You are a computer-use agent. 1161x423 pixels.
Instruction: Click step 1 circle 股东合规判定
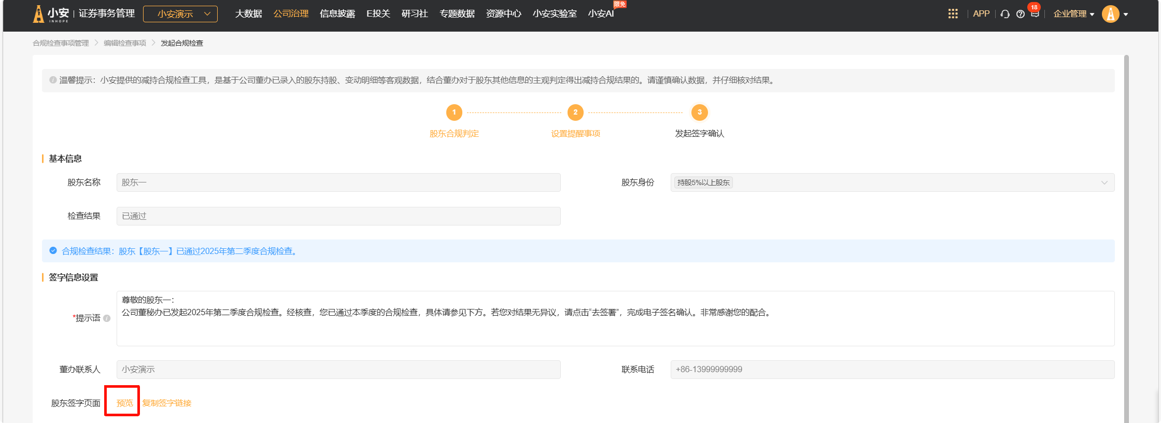[454, 112]
